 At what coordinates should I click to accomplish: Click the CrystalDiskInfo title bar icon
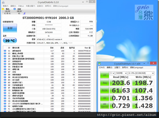tap(3, 2)
